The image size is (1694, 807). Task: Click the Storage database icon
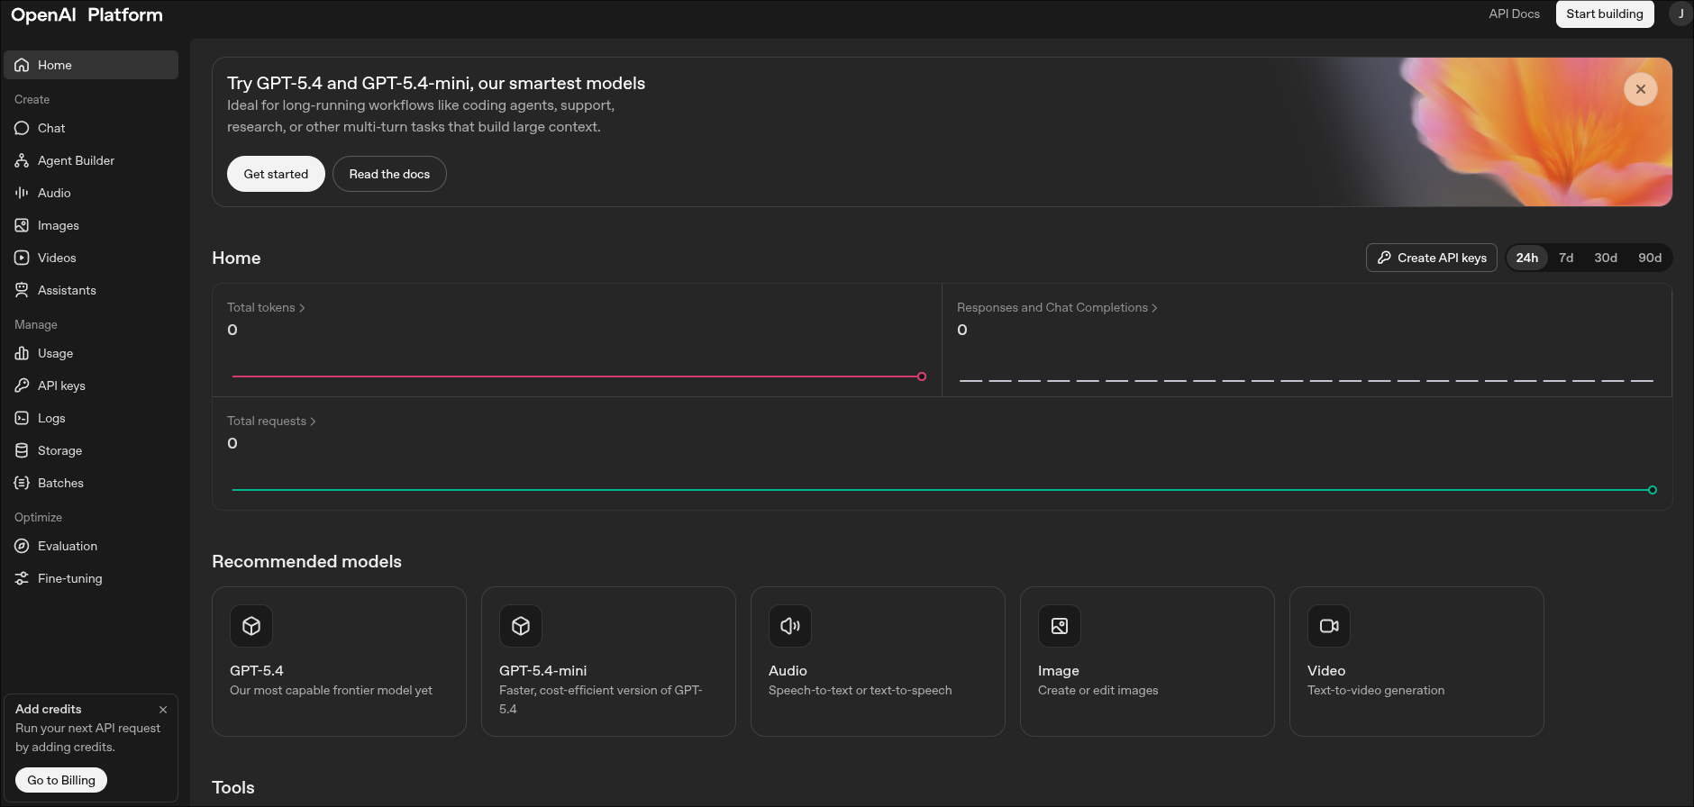coord(22,450)
